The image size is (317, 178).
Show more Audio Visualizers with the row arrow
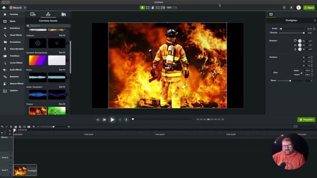67,94
